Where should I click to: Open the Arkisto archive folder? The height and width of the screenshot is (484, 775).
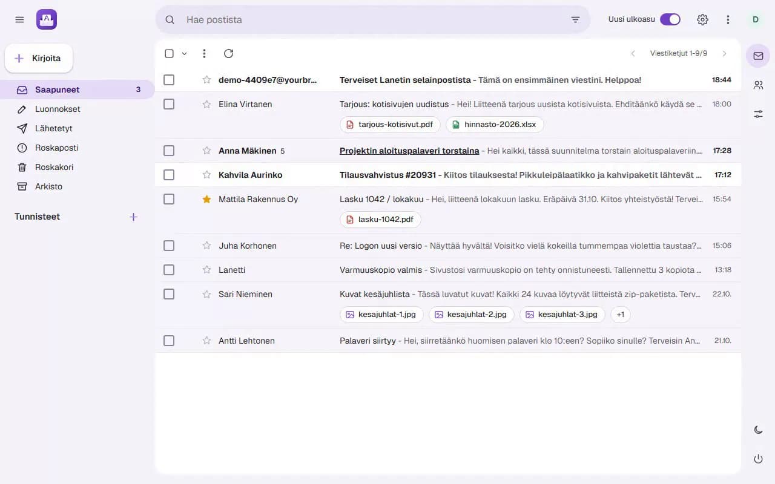pyautogui.click(x=77, y=186)
